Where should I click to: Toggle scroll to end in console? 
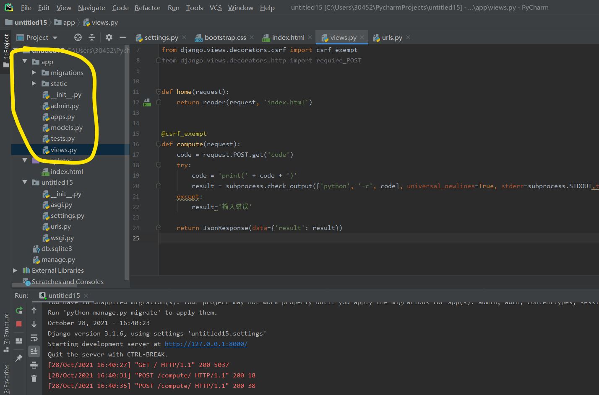[34, 351]
